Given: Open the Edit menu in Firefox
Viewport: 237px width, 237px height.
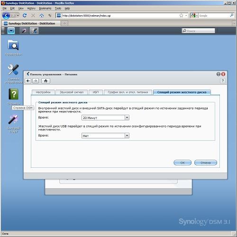Looking at the screenshot, I should 12,9.
